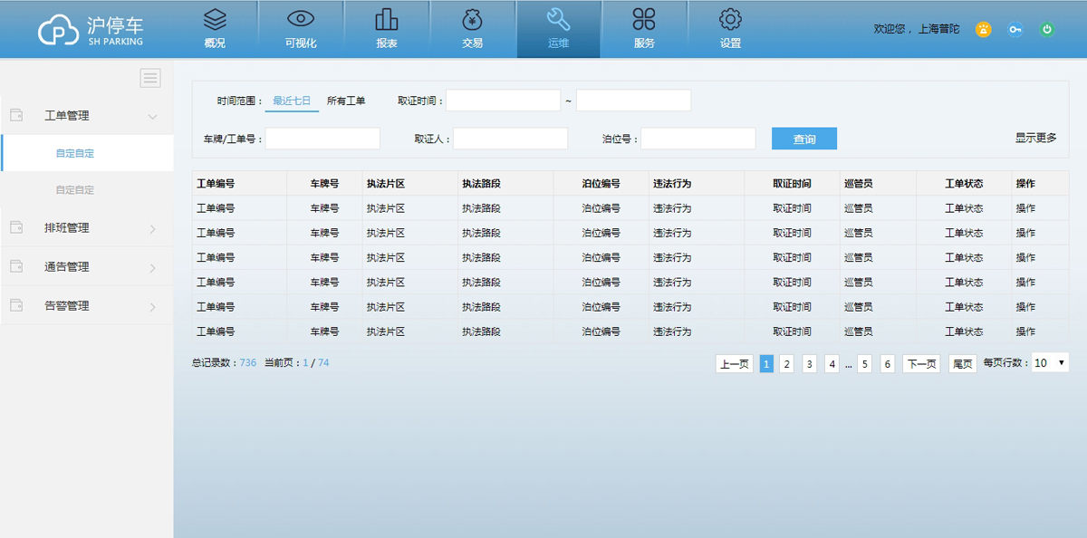Click the 泊位编号 column header
This screenshot has width=1087, height=538.
click(601, 184)
